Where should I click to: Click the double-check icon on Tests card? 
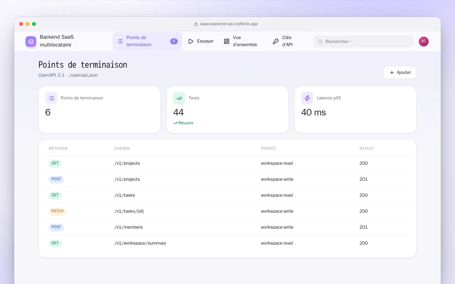click(x=179, y=98)
